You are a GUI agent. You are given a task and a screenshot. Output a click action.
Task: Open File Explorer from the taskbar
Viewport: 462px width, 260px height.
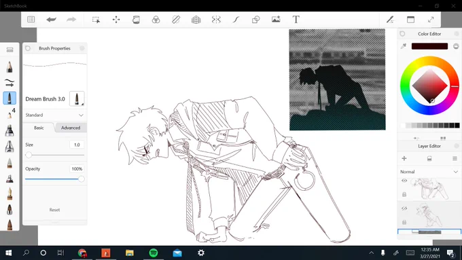pos(130,253)
